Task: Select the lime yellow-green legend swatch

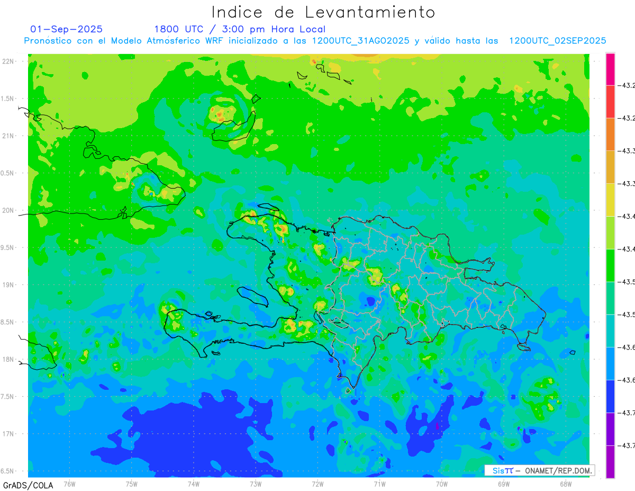Action: 610,233
